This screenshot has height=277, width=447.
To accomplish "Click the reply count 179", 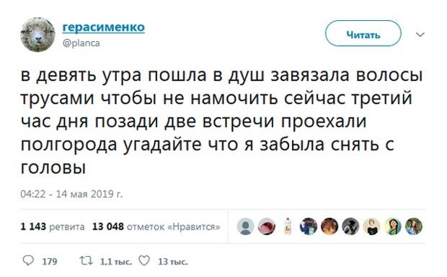I will [50, 262].
